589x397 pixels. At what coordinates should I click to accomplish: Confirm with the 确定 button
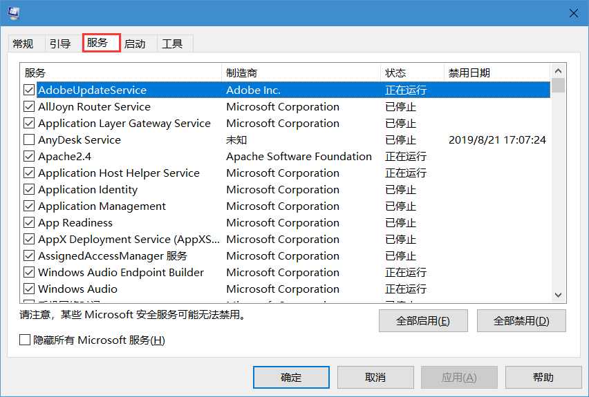click(291, 377)
